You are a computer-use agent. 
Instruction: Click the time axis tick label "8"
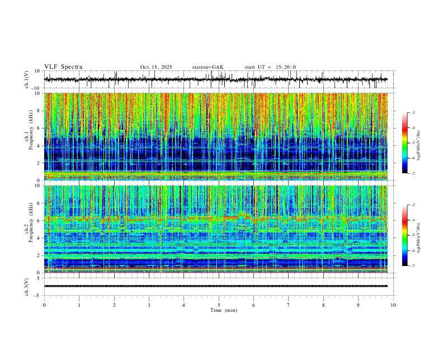tap(323, 305)
